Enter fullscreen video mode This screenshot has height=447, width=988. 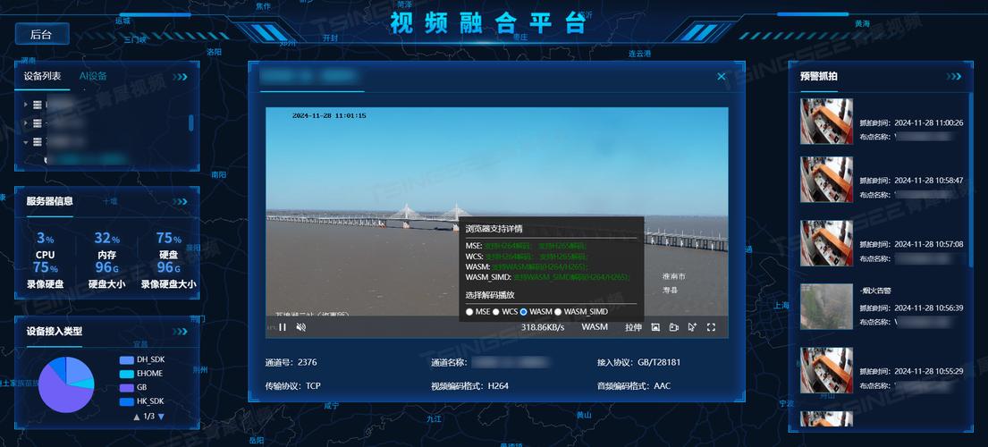[712, 326]
